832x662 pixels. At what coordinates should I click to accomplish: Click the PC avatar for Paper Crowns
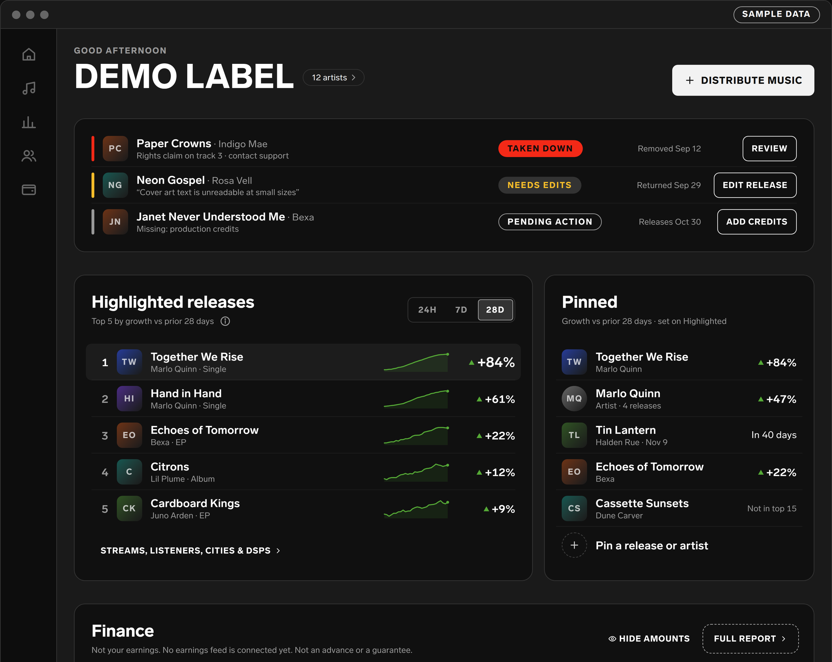click(x=115, y=148)
